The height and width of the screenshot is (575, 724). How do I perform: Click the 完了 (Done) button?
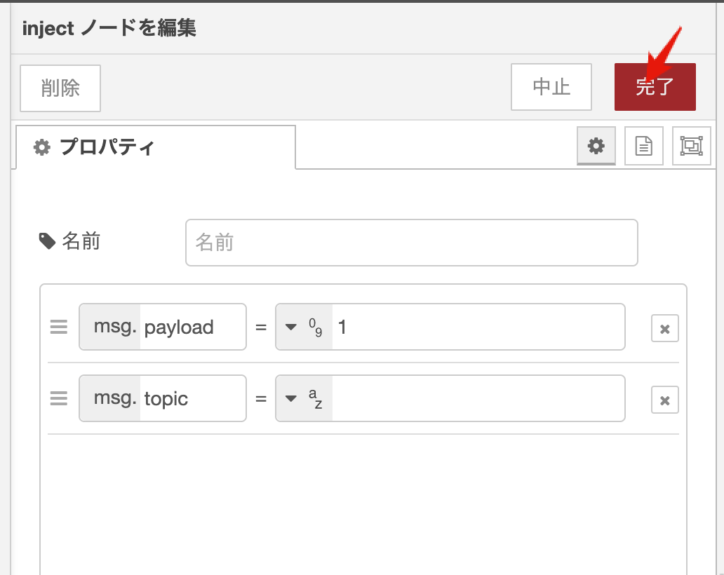point(655,87)
